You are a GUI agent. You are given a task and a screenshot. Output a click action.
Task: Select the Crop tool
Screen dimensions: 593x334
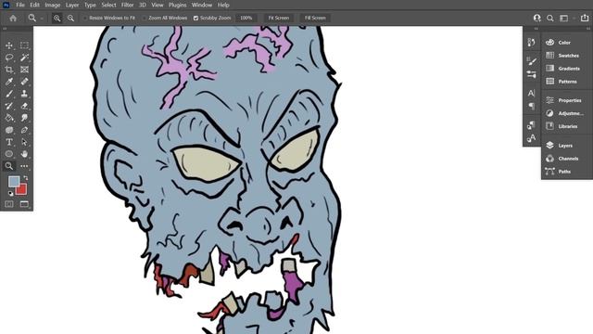pos(9,70)
